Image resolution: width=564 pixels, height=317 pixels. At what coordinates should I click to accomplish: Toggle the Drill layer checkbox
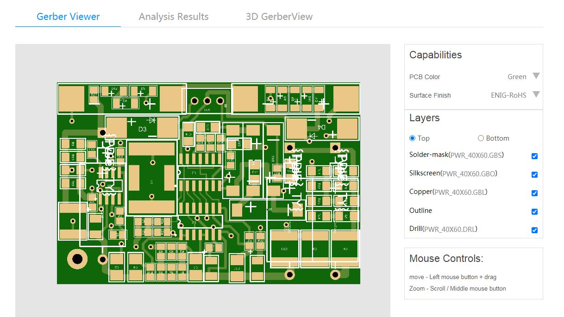(x=534, y=230)
